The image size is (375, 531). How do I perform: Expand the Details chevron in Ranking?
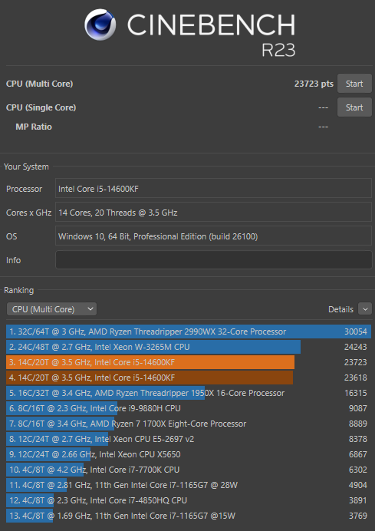pyautogui.click(x=365, y=309)
